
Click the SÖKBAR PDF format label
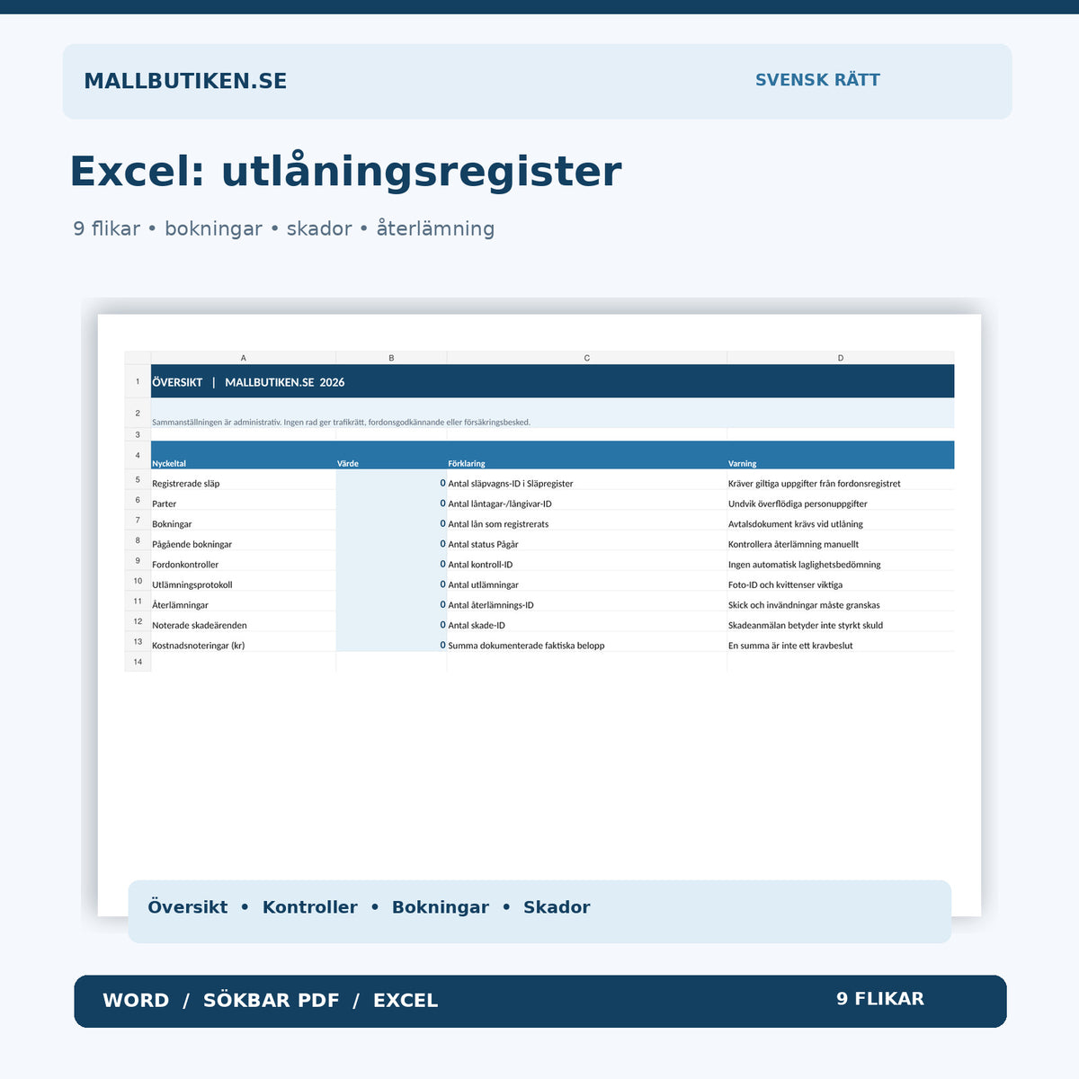coord(272,1001)
